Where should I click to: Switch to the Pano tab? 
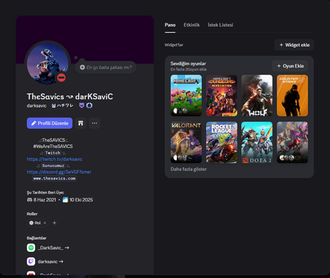click(170, 25)
